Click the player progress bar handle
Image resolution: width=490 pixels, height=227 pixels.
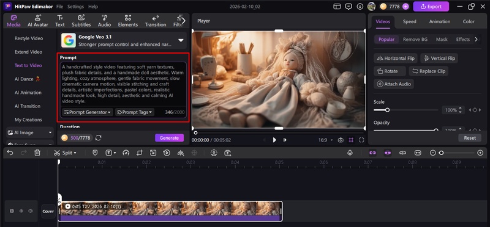tap(195, 133)
